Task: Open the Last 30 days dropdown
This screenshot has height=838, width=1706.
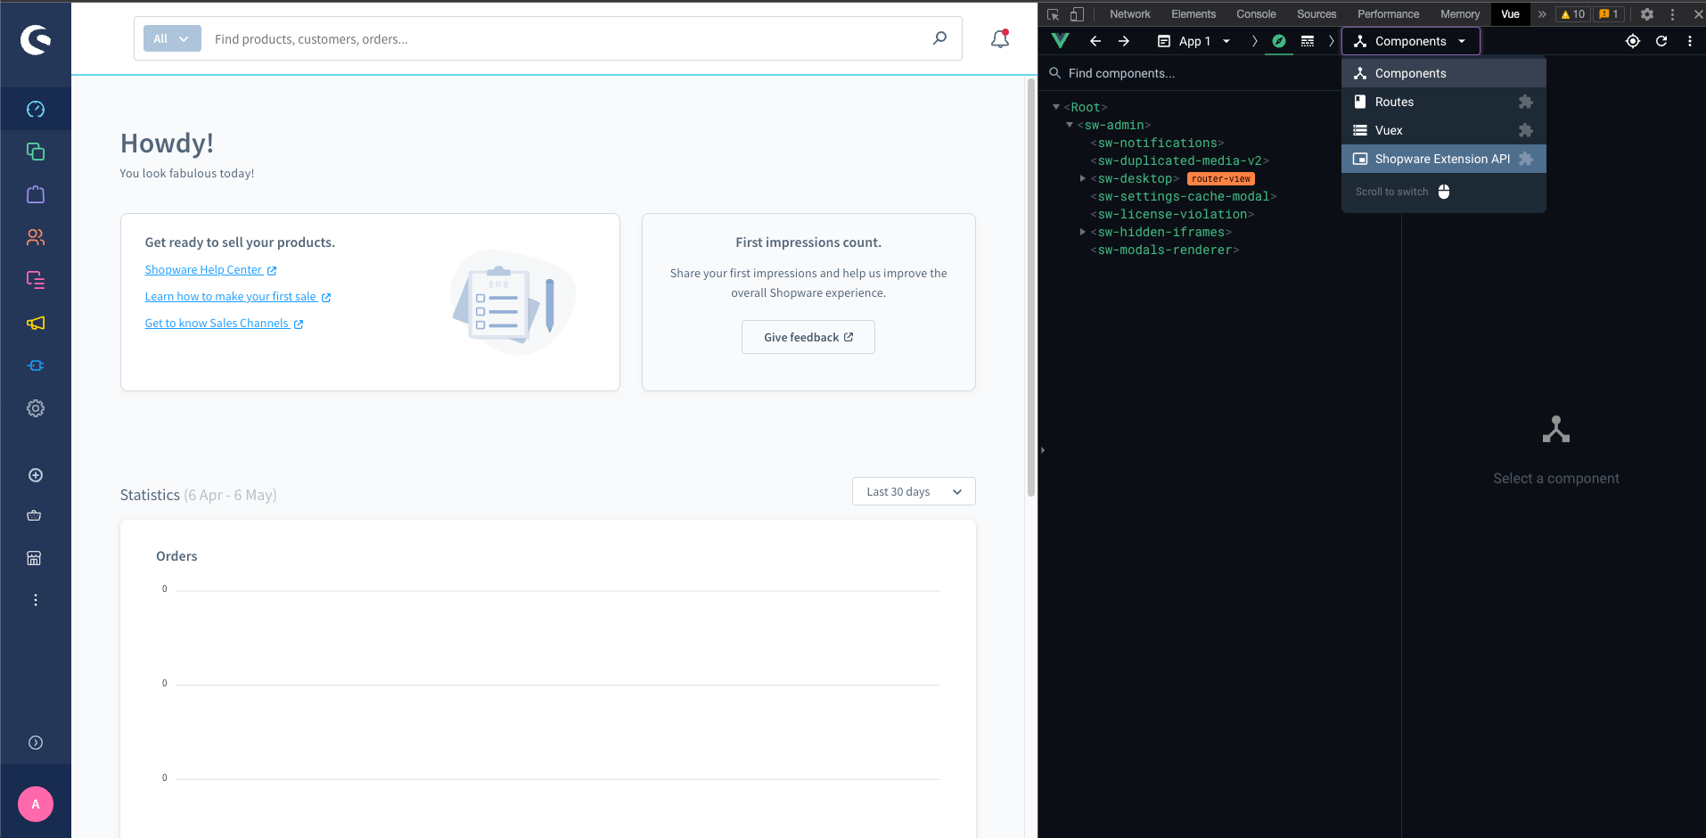Action: coord(913,491)
